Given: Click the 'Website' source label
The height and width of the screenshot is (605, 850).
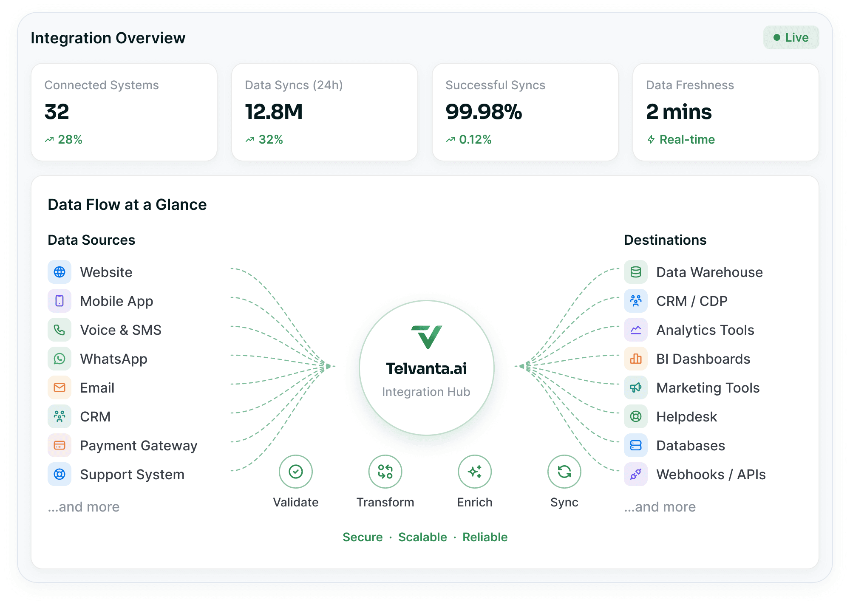Looking at the screenshot, I should pyautogui.click(x=106, y=272).
